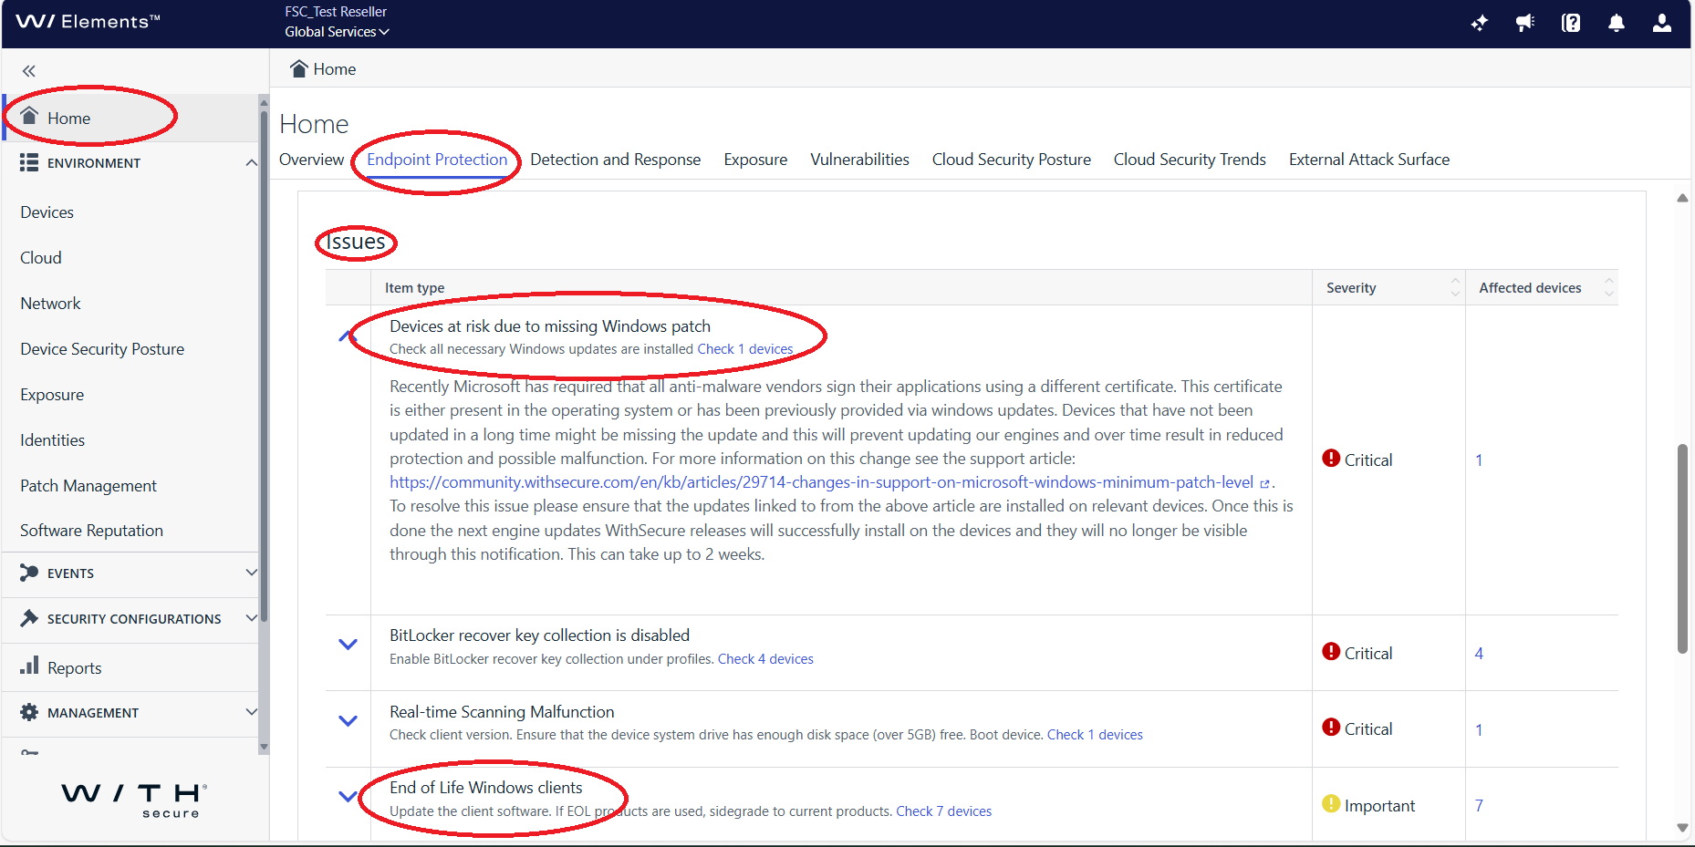Open the Vulnerabilities tab
1695x847 pixels.
coord(859,160)
